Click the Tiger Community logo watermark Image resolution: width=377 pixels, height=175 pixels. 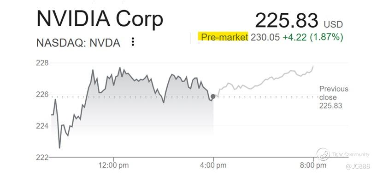point(342,154)
